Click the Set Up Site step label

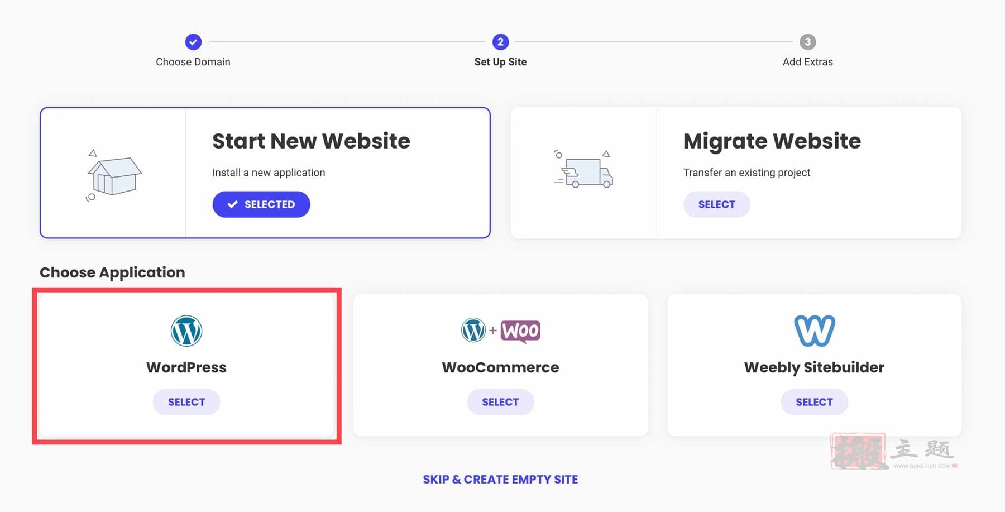click(500, 62)
